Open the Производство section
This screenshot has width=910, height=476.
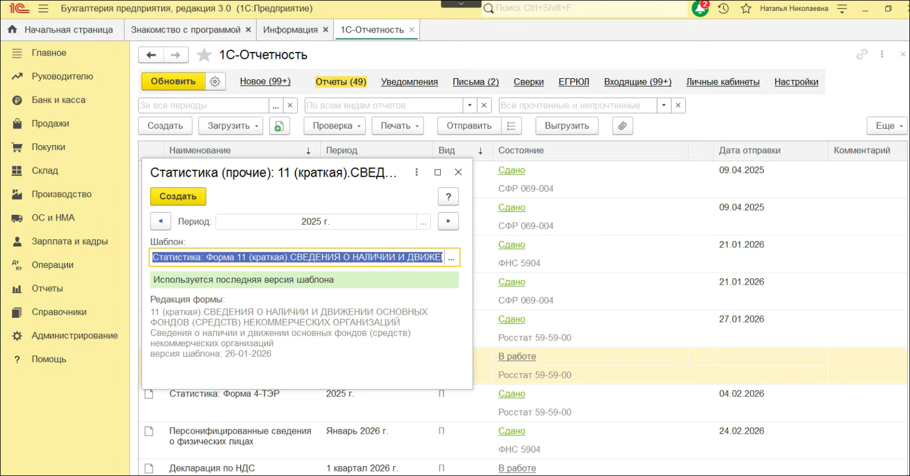tap(62, 194)
